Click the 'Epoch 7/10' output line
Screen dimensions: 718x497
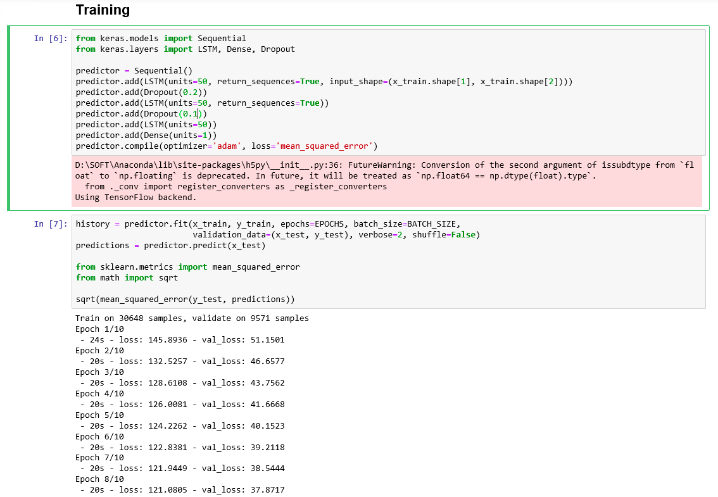(99, 458)
